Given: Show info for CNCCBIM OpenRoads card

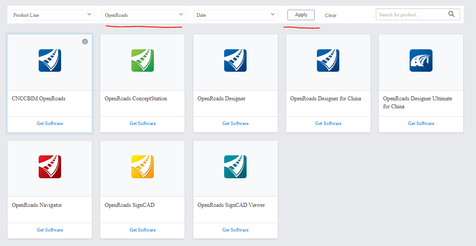Looking at the screenshot, I should (85, 42).
